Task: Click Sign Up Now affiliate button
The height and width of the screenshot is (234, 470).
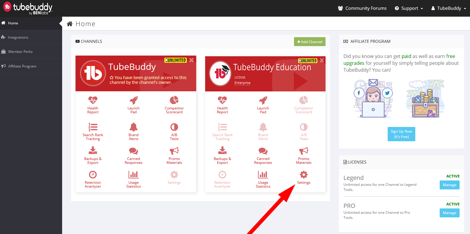Action: click(x=401, y=134)
